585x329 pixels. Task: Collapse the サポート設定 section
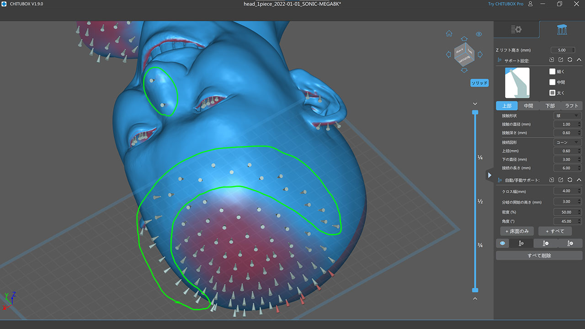(579, 60)
